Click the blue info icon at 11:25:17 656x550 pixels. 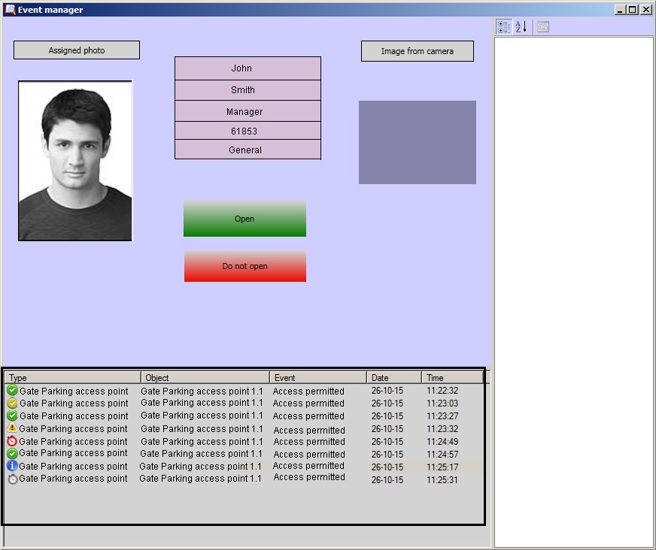pyautogui.click(x=12, y=466)
